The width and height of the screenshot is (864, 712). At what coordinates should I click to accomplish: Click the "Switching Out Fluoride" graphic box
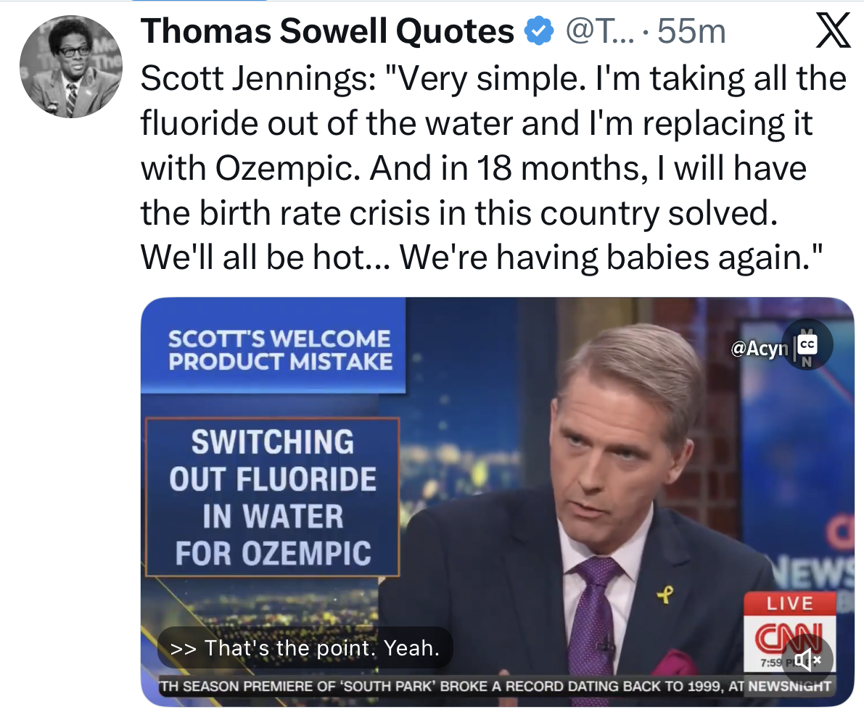point(273,497)
